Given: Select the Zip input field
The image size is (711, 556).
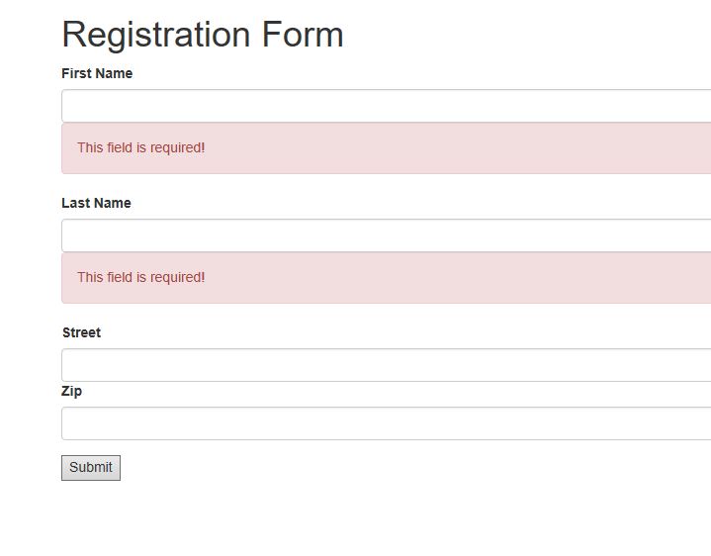Looking at the screenshot, I should coord(386,423).
